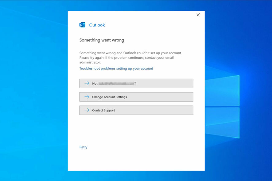Click upper pane of Windows wallpaper logo
This screenshot has height=181, width=272.
(222, 91)
